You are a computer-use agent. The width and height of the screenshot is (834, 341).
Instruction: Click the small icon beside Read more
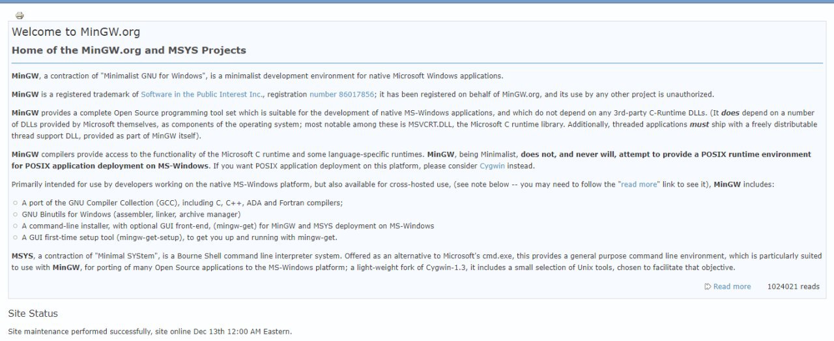click(x=708, y=287)
